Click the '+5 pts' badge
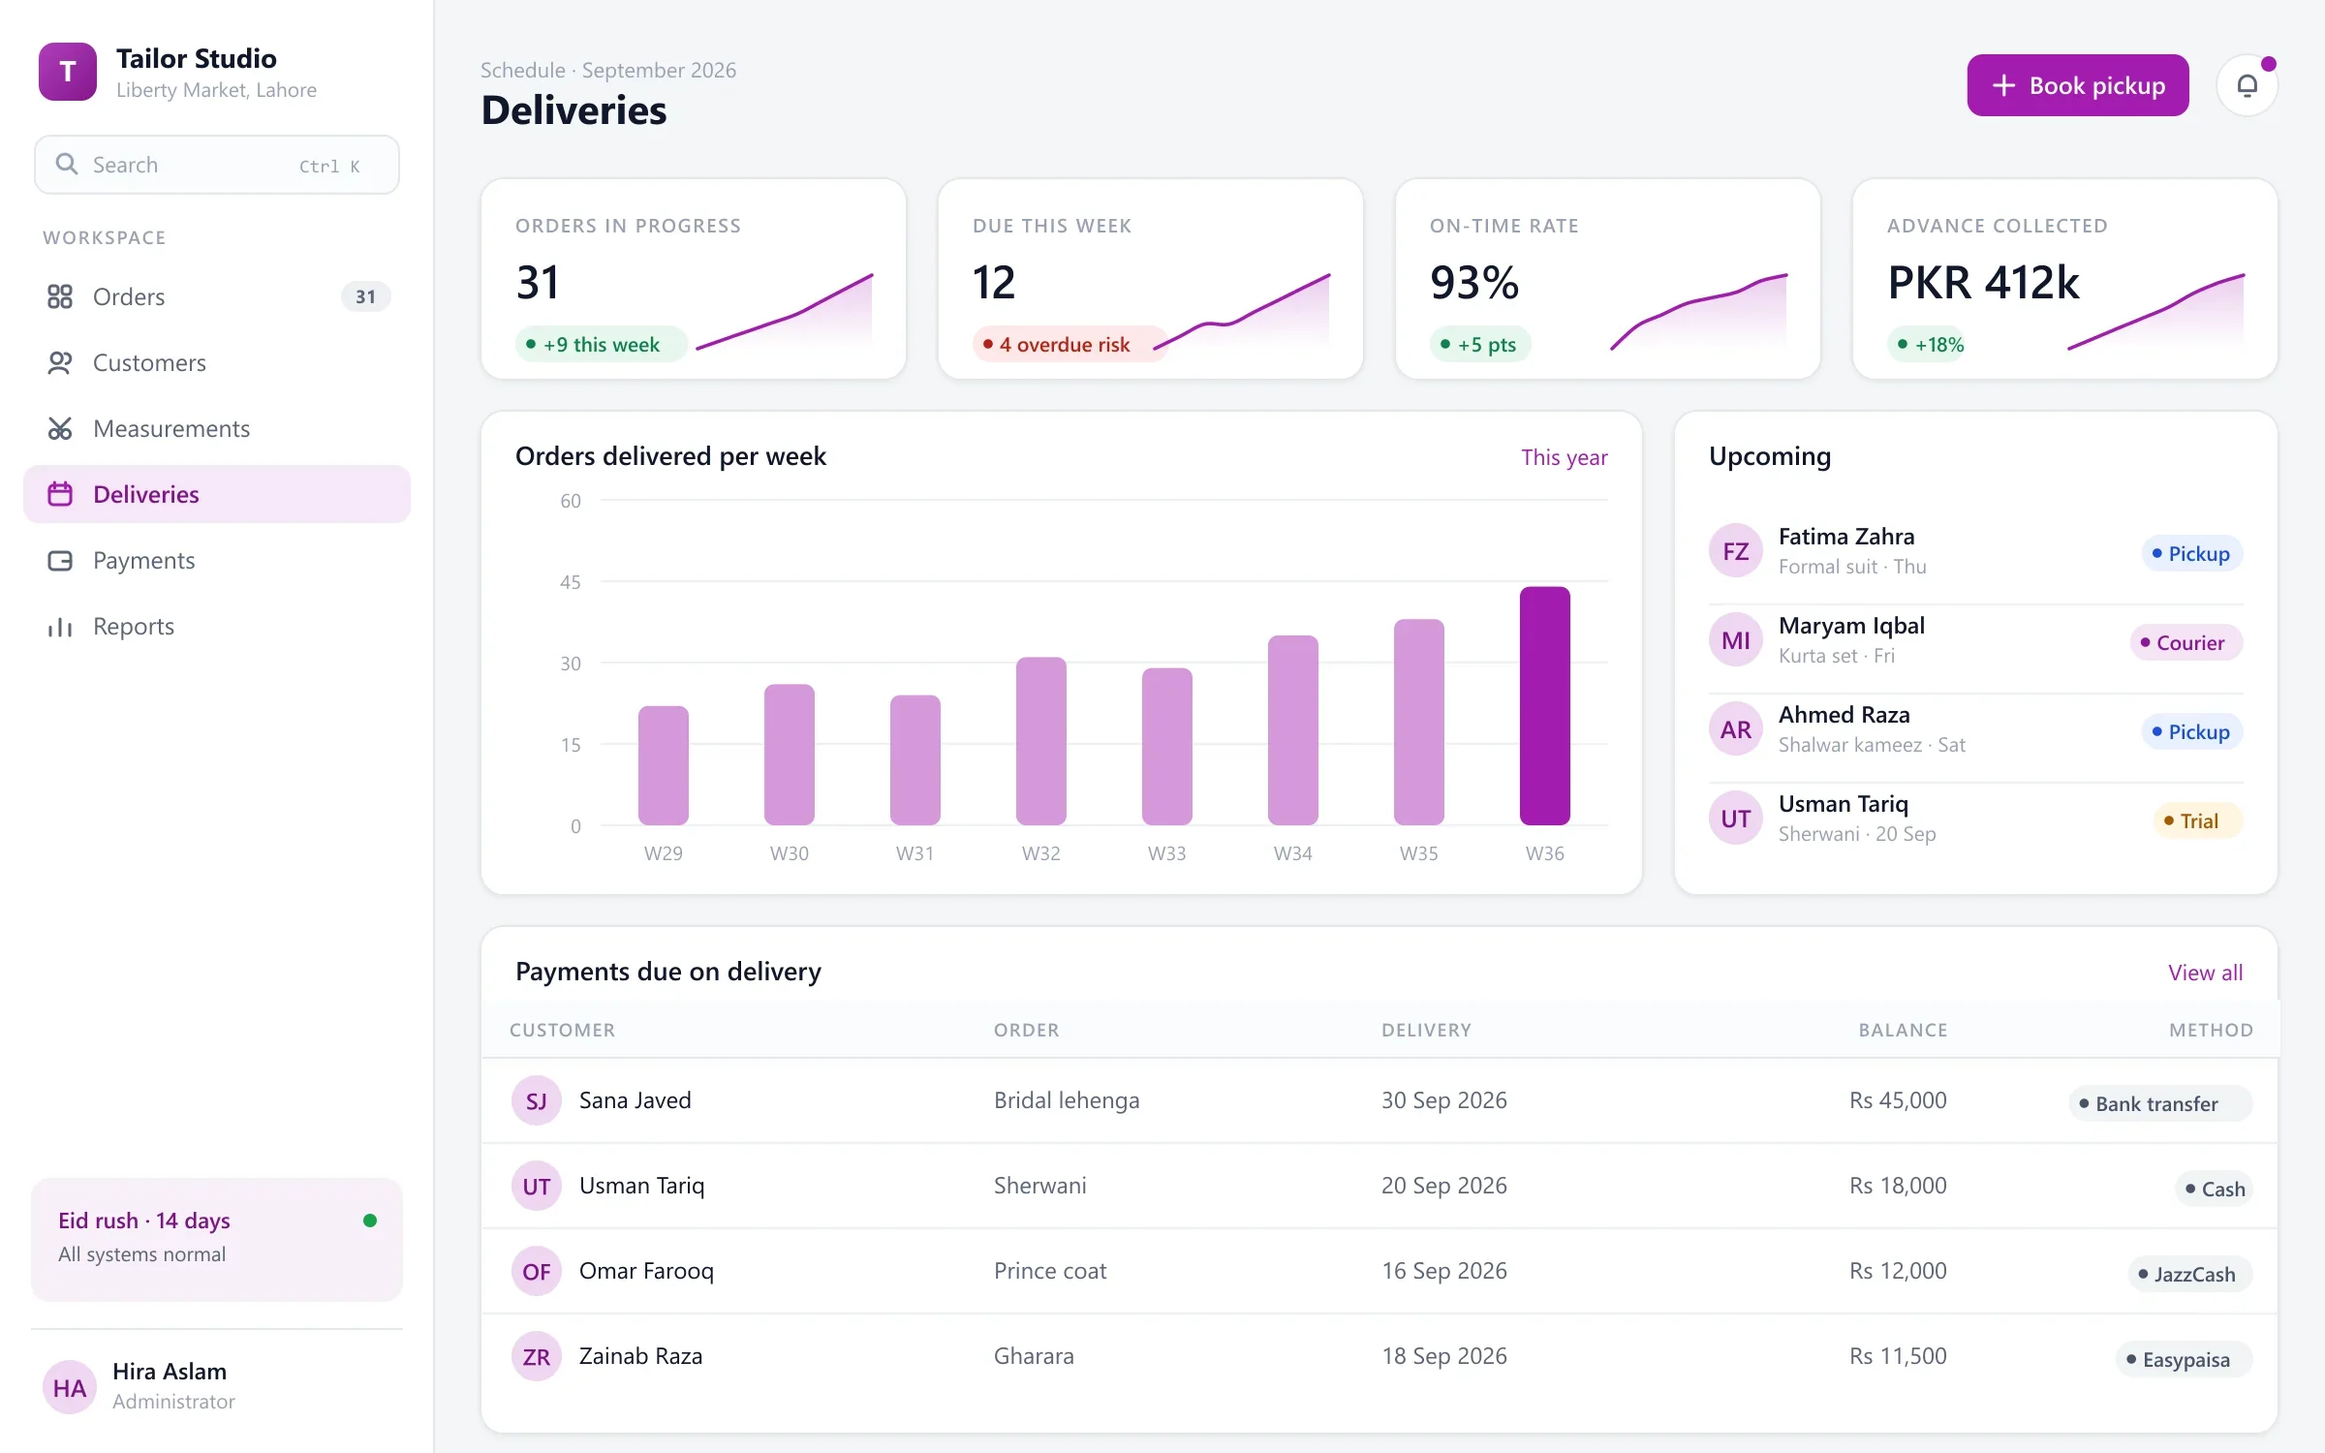The image size is (2325, 1453). (1479, 344)
